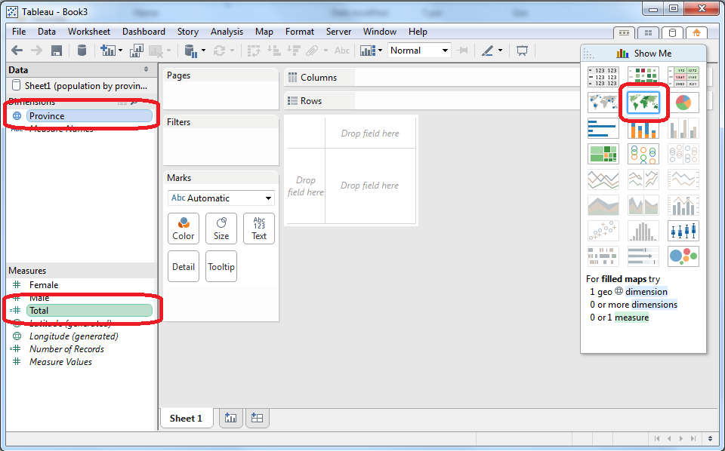Select symbol map chart in Show Me
This screenshot has height=451, width=725.
[x=603, y=103]
